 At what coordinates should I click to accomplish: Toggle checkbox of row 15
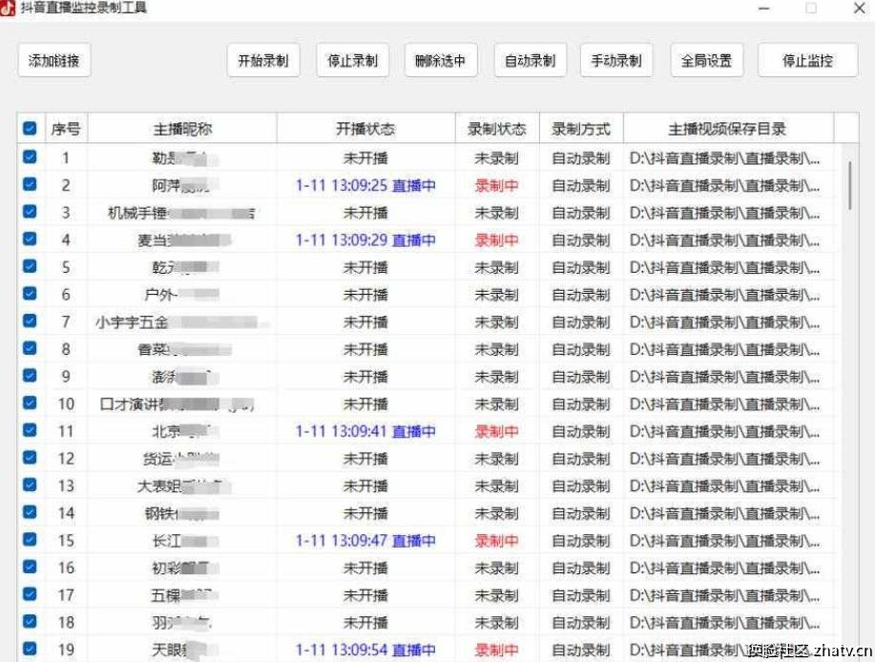point(31,539)
